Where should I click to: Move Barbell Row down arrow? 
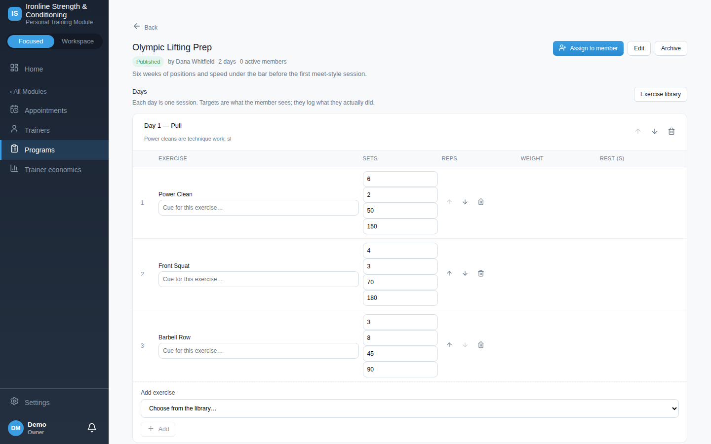[x=465, y=345]
